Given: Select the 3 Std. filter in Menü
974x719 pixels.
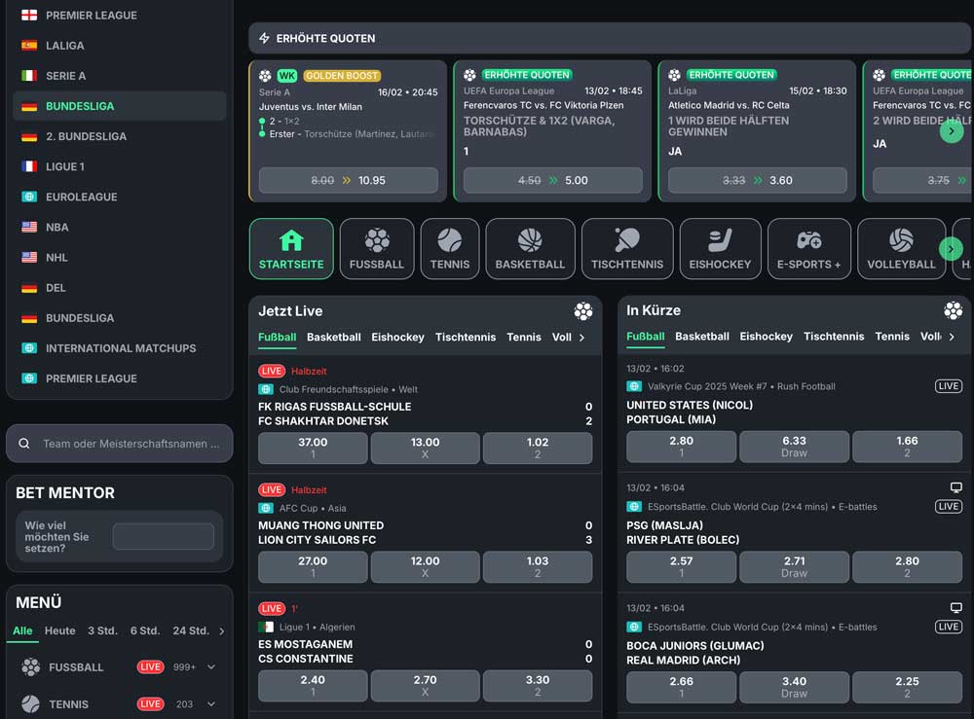Looking at the screenshot, I should point(102,630).
